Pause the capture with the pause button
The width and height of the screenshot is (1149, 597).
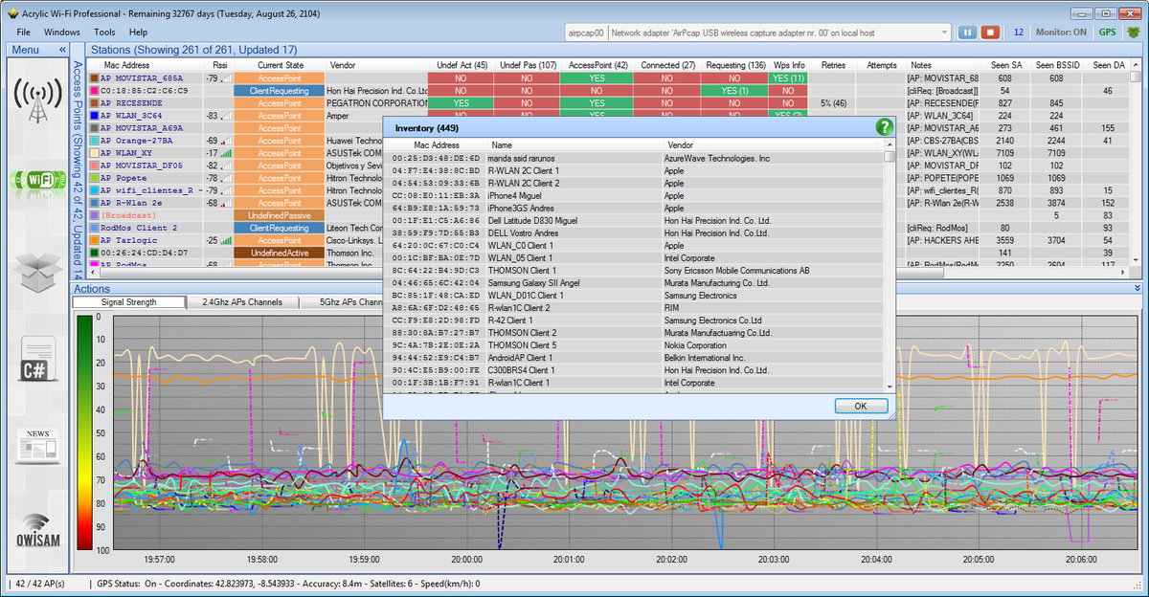[968, 32]
